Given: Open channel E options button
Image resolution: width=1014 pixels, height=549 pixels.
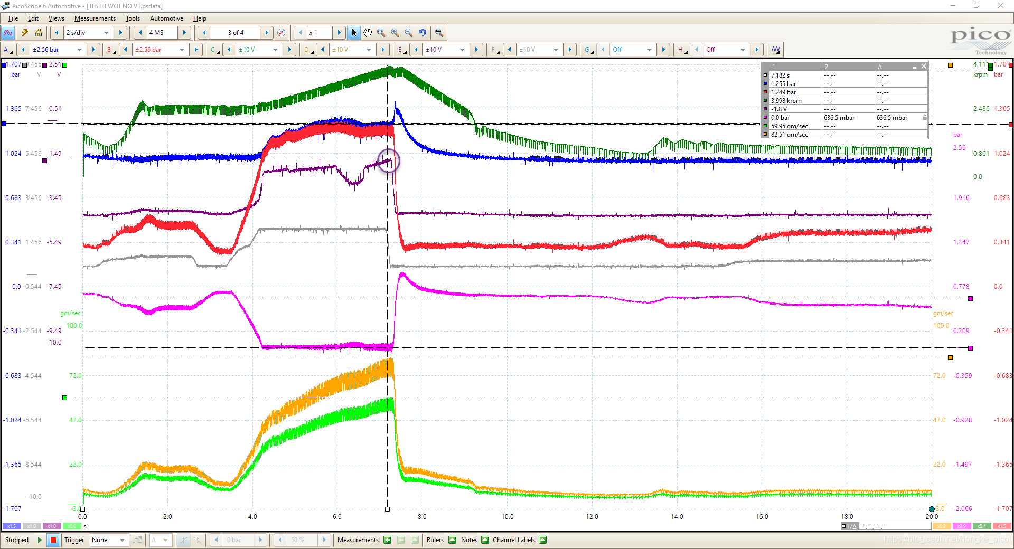Looking at the screenshot, I should click(401, 50).
